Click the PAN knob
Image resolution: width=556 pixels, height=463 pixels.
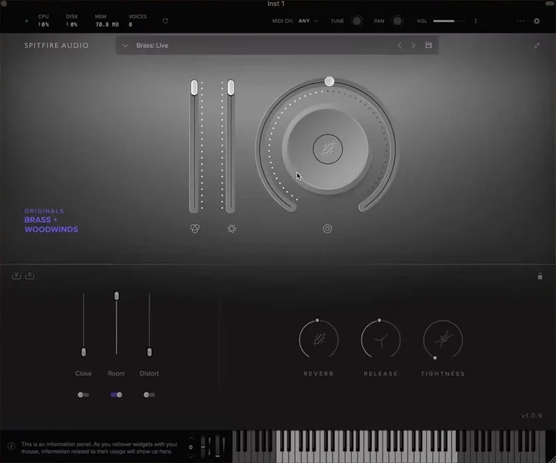[x=397, y=21]
